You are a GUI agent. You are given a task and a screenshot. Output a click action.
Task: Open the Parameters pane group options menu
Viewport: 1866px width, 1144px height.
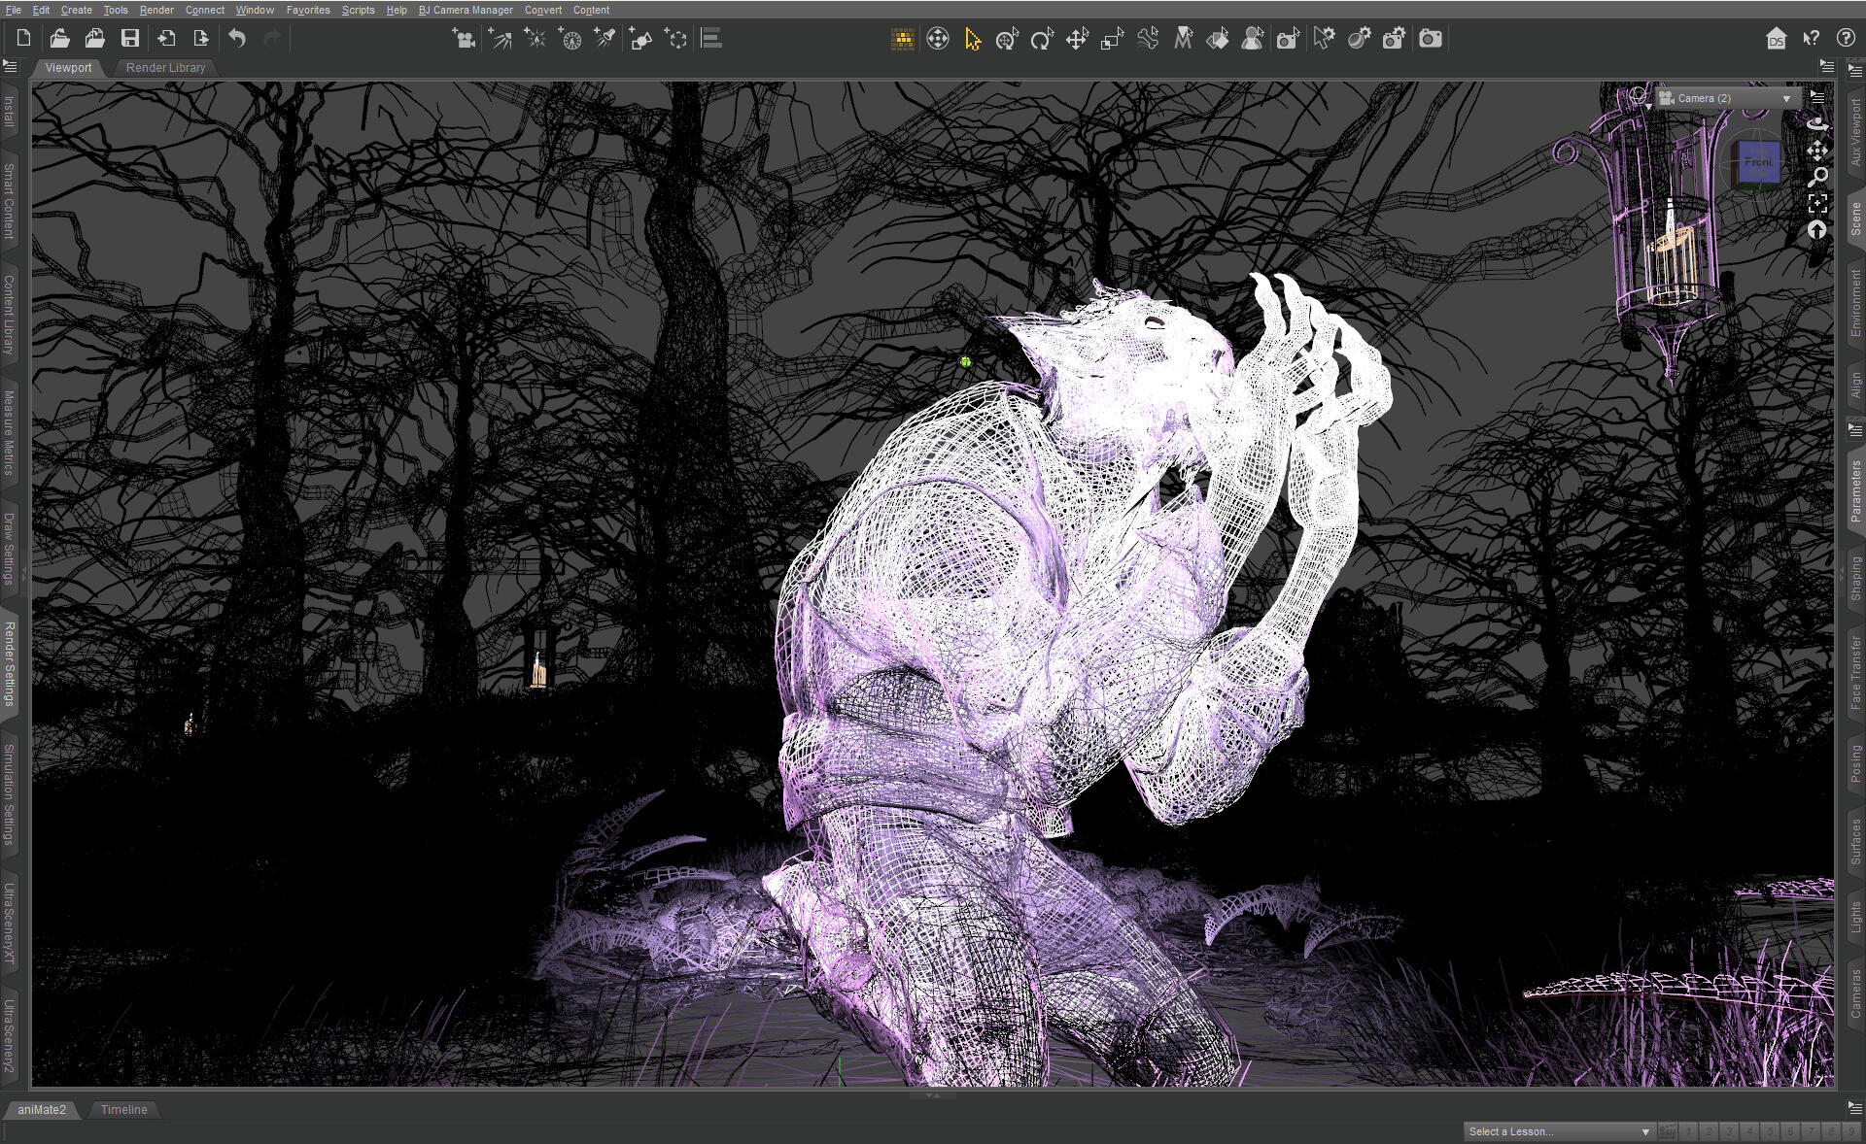pos(1854,429)
